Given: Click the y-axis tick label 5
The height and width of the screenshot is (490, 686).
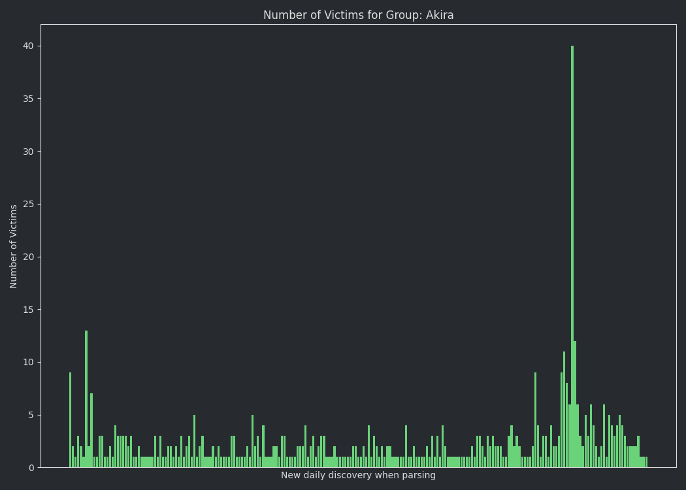Looking at the screenshot, I should [x=31, y=415].
